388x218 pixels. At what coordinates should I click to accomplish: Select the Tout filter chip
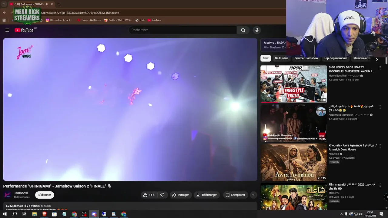pyautogui.click(x=266, y=58)
